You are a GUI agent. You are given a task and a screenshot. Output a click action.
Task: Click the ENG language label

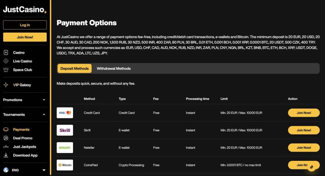click(x=15, y=170)
